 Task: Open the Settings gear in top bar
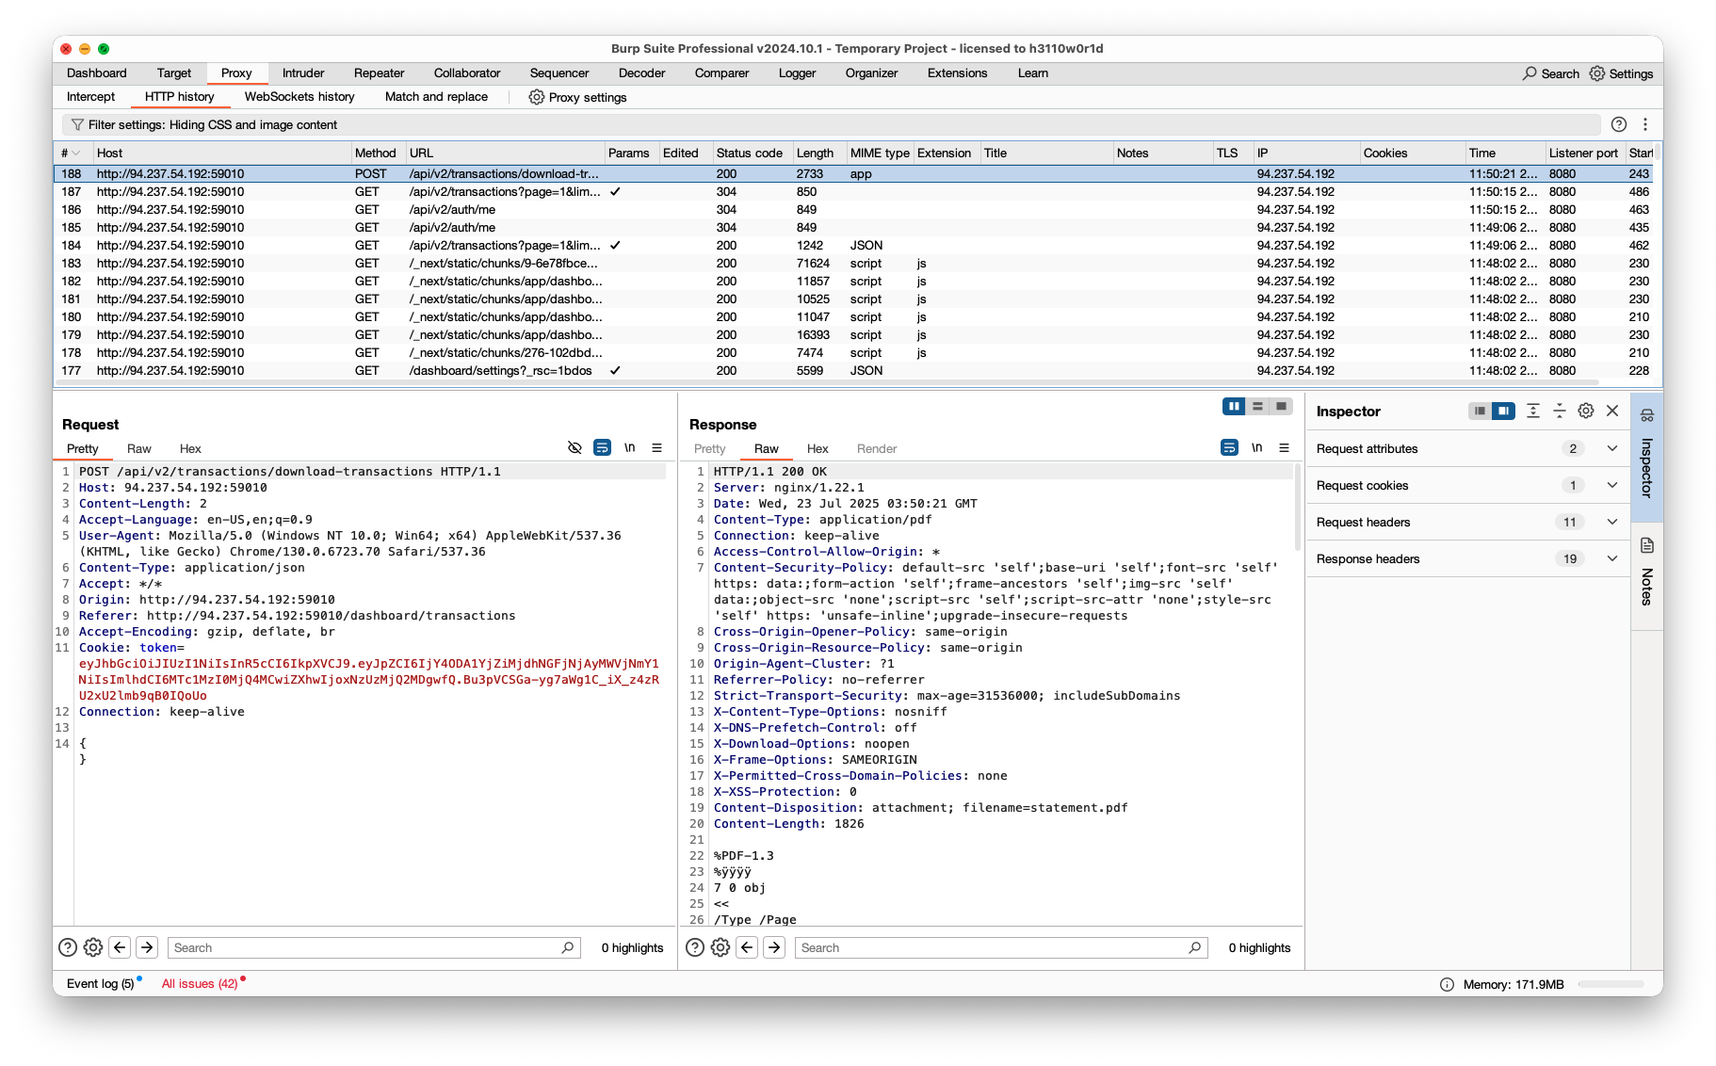coord(1597,73)
